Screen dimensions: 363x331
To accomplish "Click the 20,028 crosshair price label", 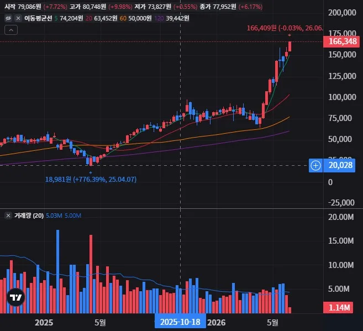I will pos(339,166).
